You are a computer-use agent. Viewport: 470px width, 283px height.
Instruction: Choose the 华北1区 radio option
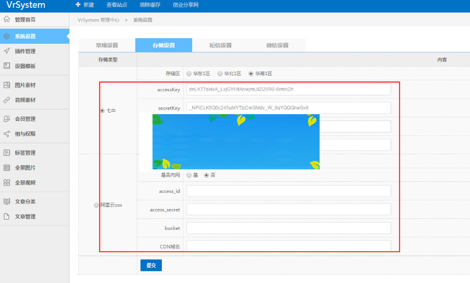(220, 73)
